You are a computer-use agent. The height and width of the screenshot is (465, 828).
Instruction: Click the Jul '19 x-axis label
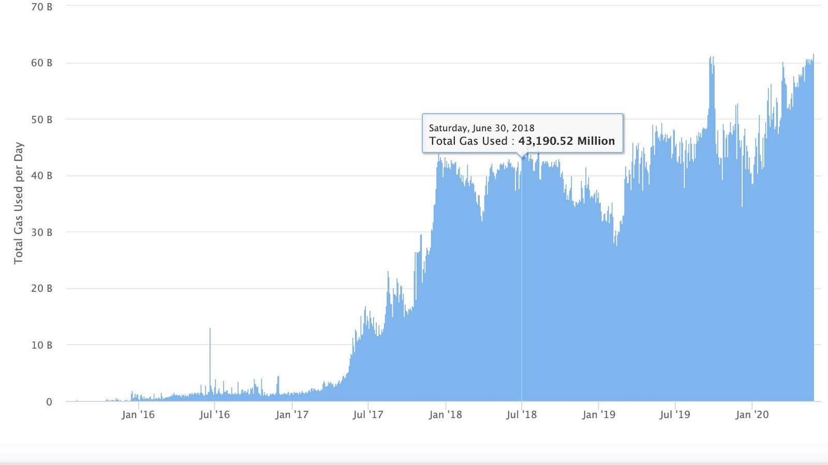675,414
